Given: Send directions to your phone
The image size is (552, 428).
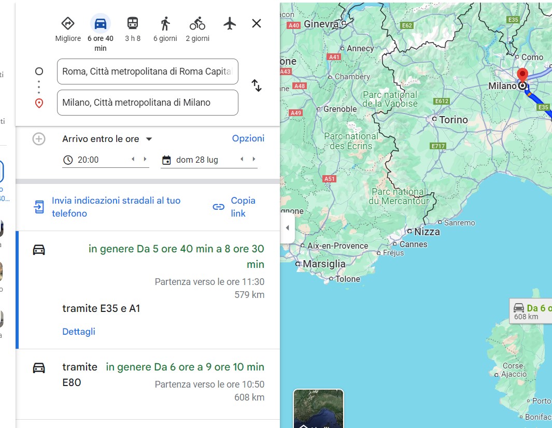Looking at the screenshot, I should click(116, 207).
